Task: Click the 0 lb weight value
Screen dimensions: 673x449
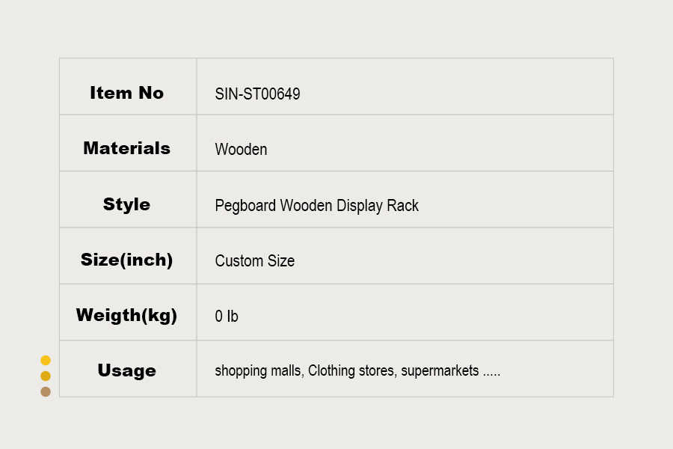Action: pos(226,317)
